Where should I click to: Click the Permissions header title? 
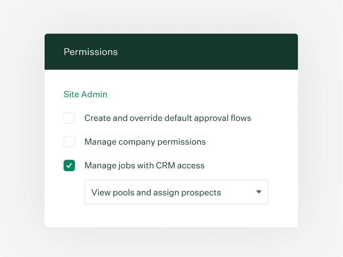(91, 52)
